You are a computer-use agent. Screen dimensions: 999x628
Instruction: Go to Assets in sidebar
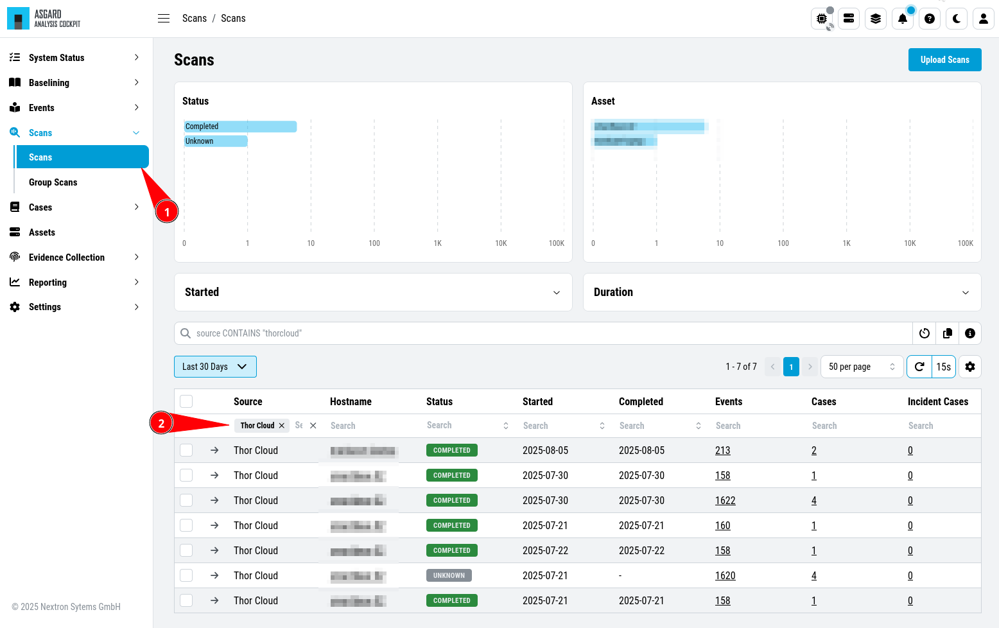coord(42,232)
